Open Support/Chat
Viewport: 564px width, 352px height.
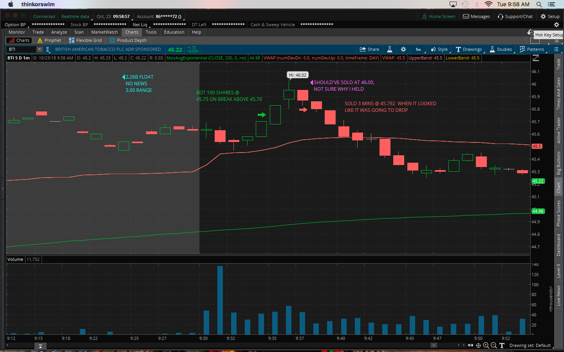(515, 16)
